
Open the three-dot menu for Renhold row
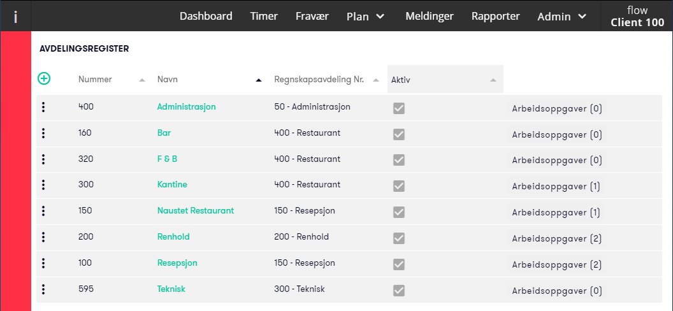(x=43, y=237)
